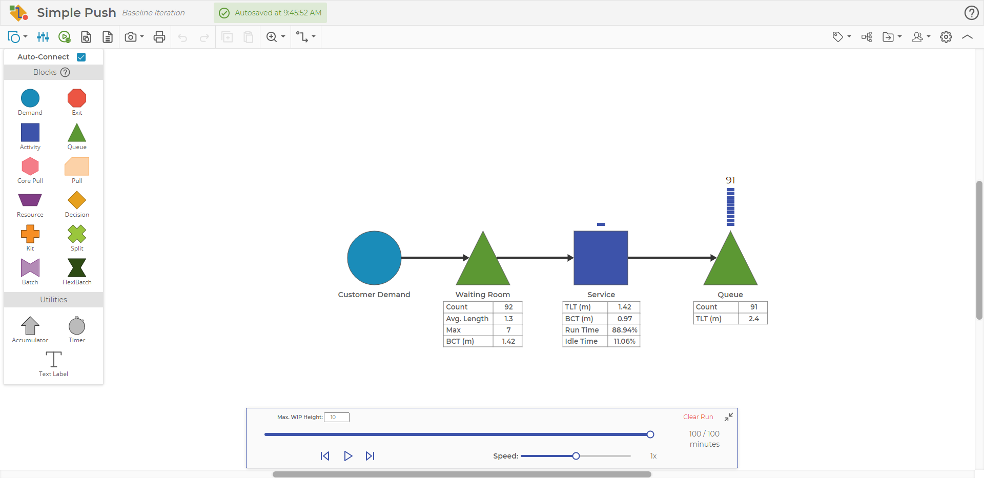
Task: Select the Activity block tool
Action: (30, 132)
